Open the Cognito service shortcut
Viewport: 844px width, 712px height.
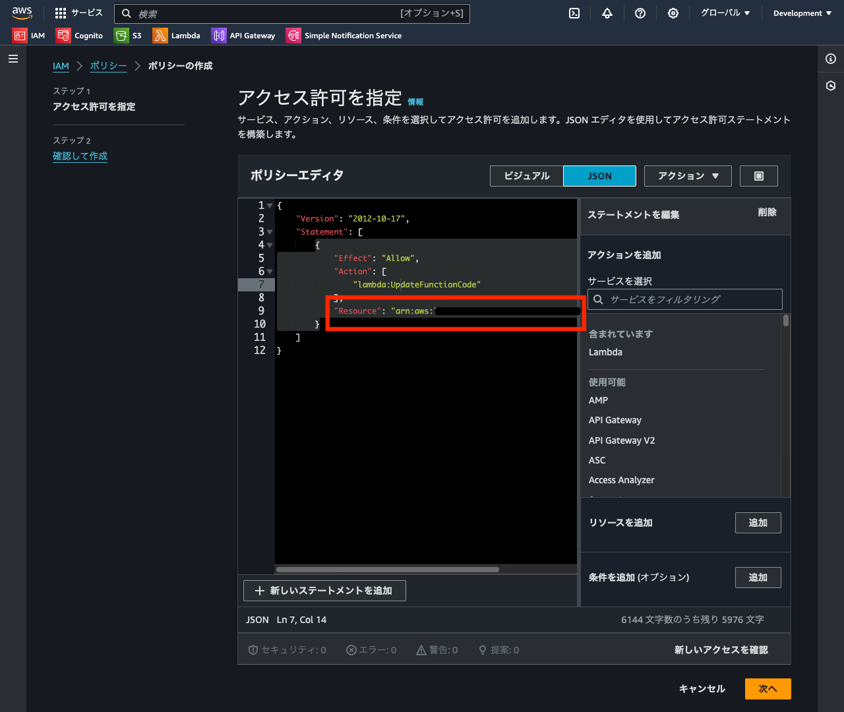click(80, 36)
